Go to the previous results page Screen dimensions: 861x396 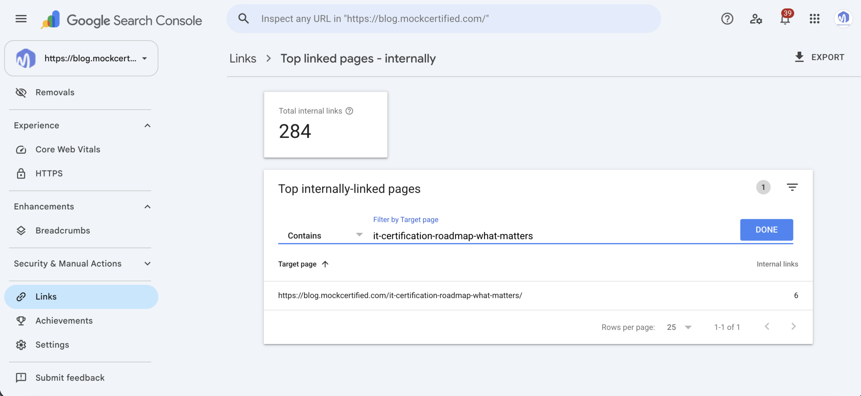(767, 327)
